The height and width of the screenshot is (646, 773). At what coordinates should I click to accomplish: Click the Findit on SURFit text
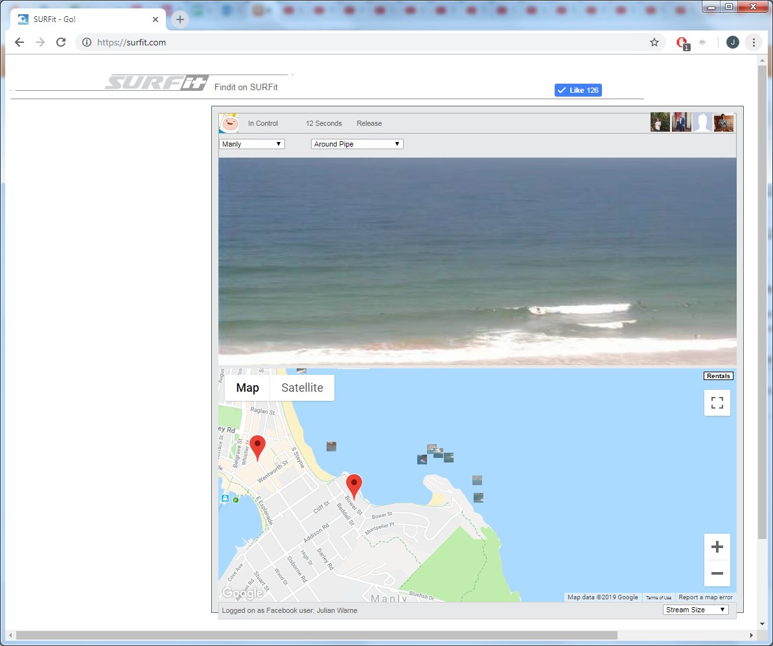click(x=246, y=88)
